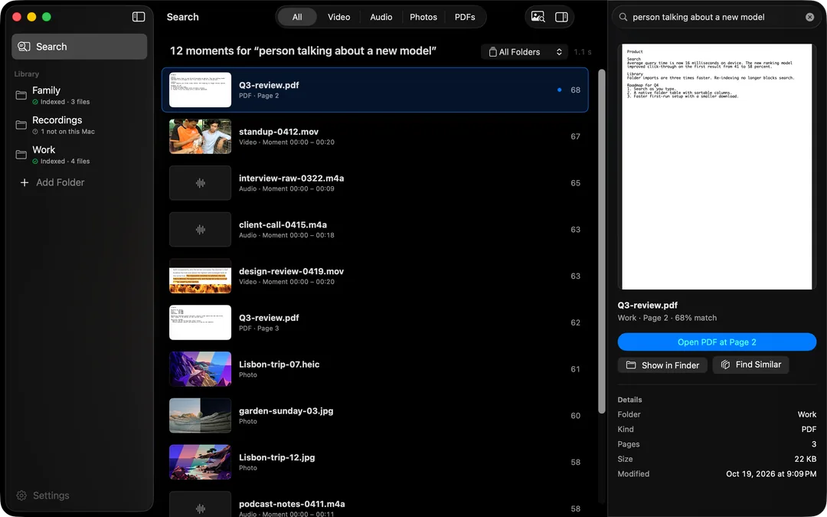Click the '1 not on this Mac' status
Image resolution: width=827 pixels, height=517 pixels.
point(67,132)
